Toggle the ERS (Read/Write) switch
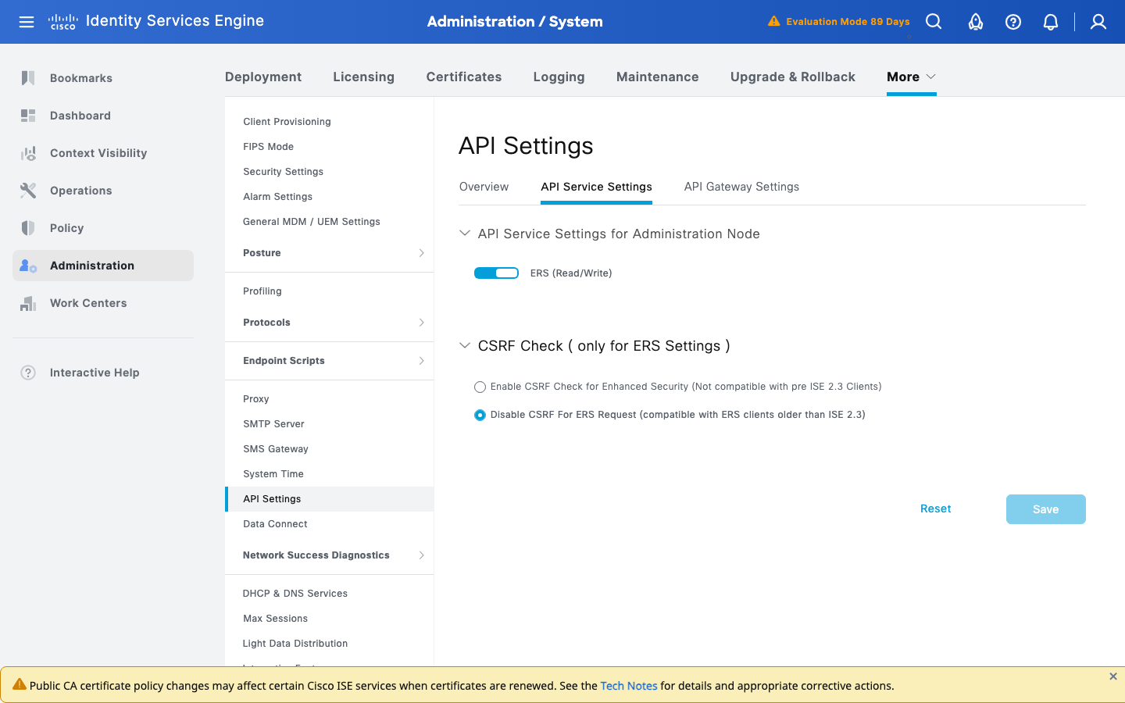The height and width of the screenshot is (703, 1125). pos(496,273)
